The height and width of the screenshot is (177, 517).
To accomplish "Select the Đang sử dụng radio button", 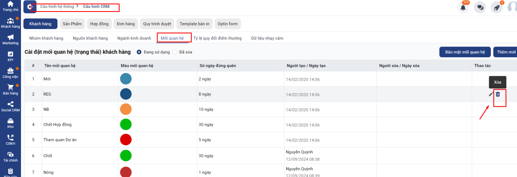I will point(139,52).
